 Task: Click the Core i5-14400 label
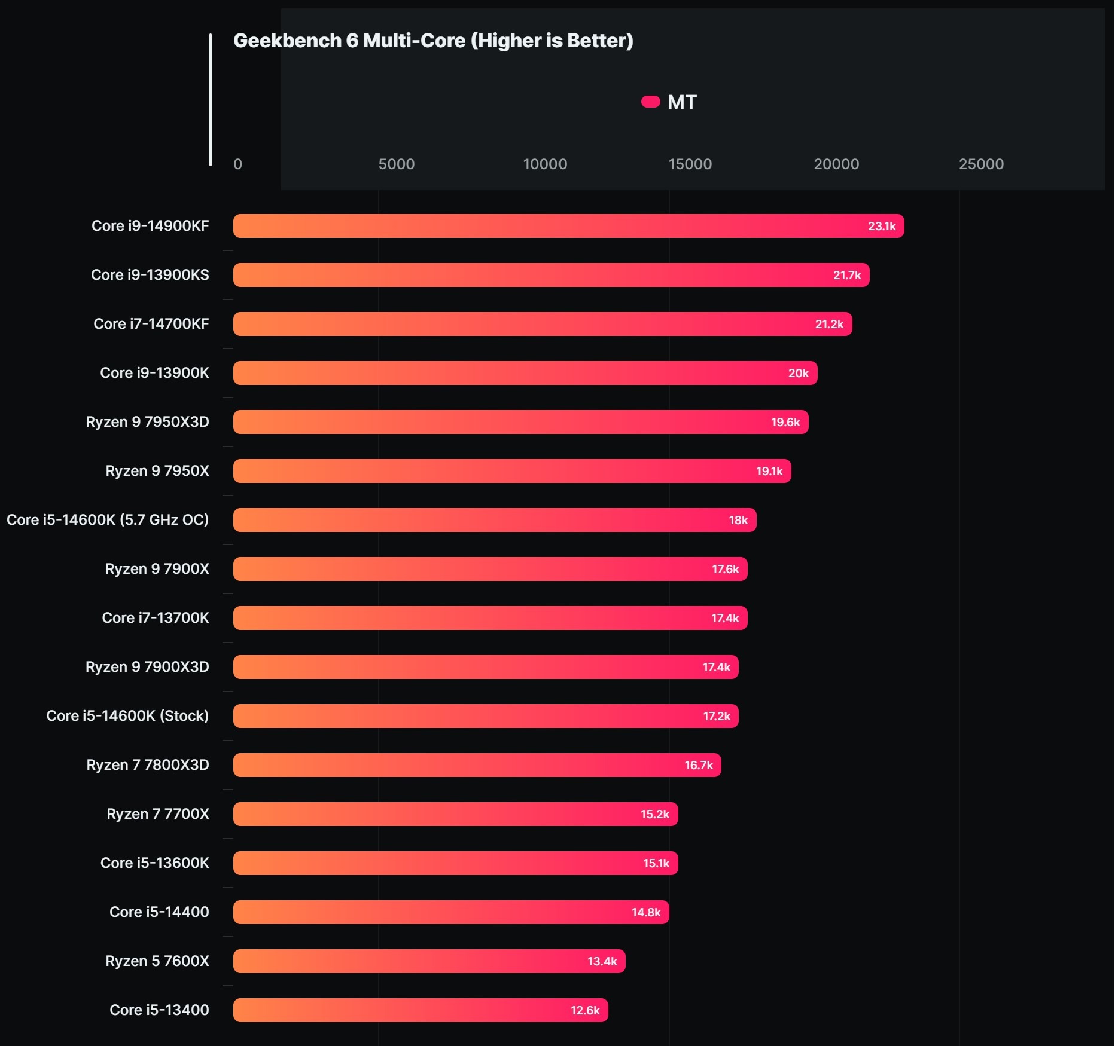(159, 912)
